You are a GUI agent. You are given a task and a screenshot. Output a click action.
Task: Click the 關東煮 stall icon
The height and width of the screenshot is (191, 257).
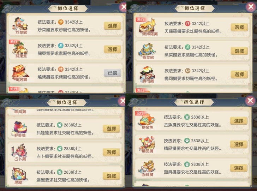tap(20, 48)
